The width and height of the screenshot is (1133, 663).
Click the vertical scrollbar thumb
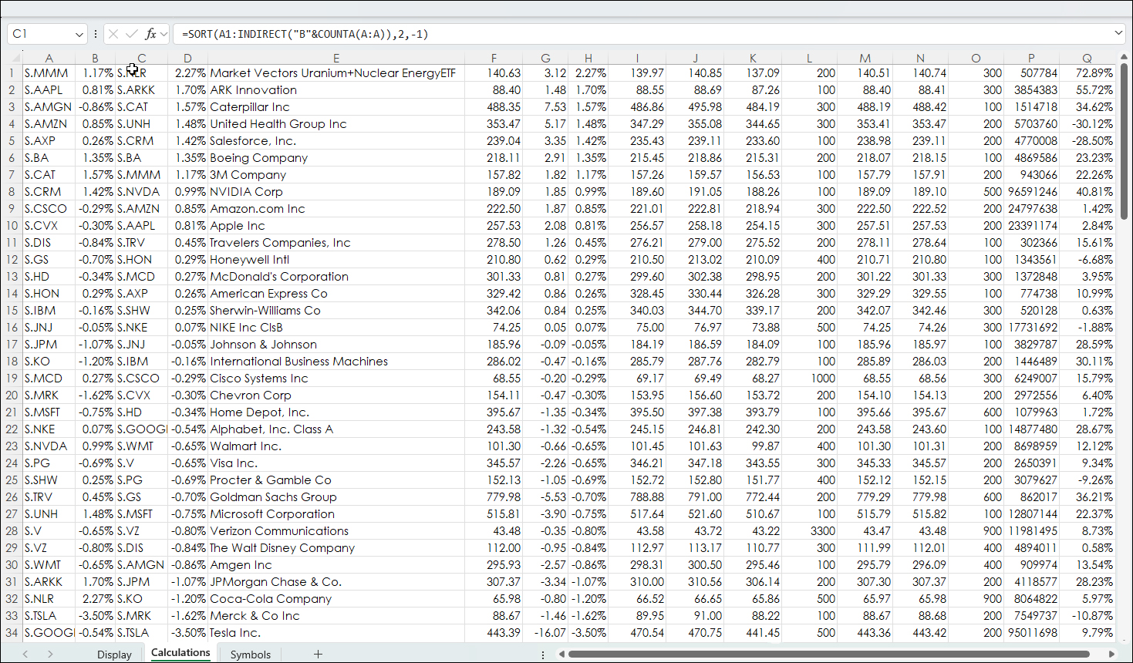[x=1124, y=139]
